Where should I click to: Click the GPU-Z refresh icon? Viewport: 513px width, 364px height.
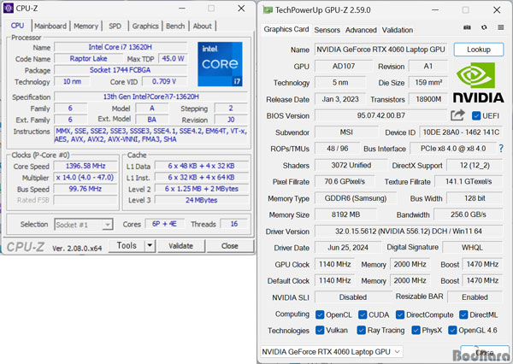(484, 27)
